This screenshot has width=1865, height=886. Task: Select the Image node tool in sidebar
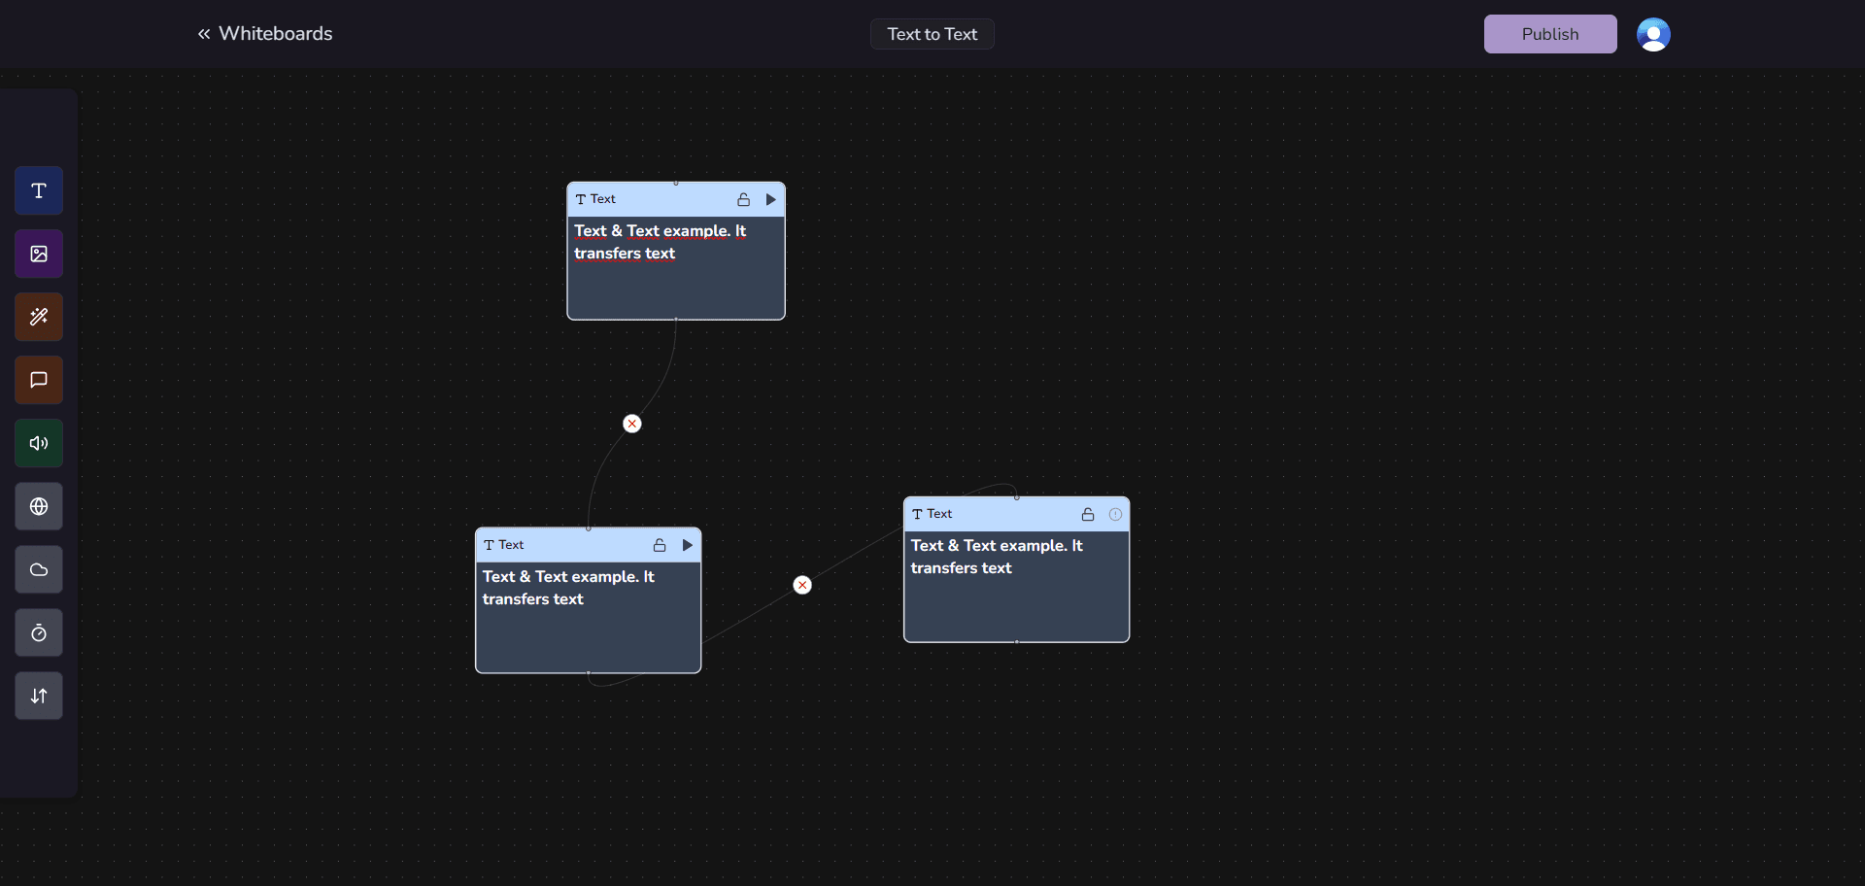(x=39, y=254)
